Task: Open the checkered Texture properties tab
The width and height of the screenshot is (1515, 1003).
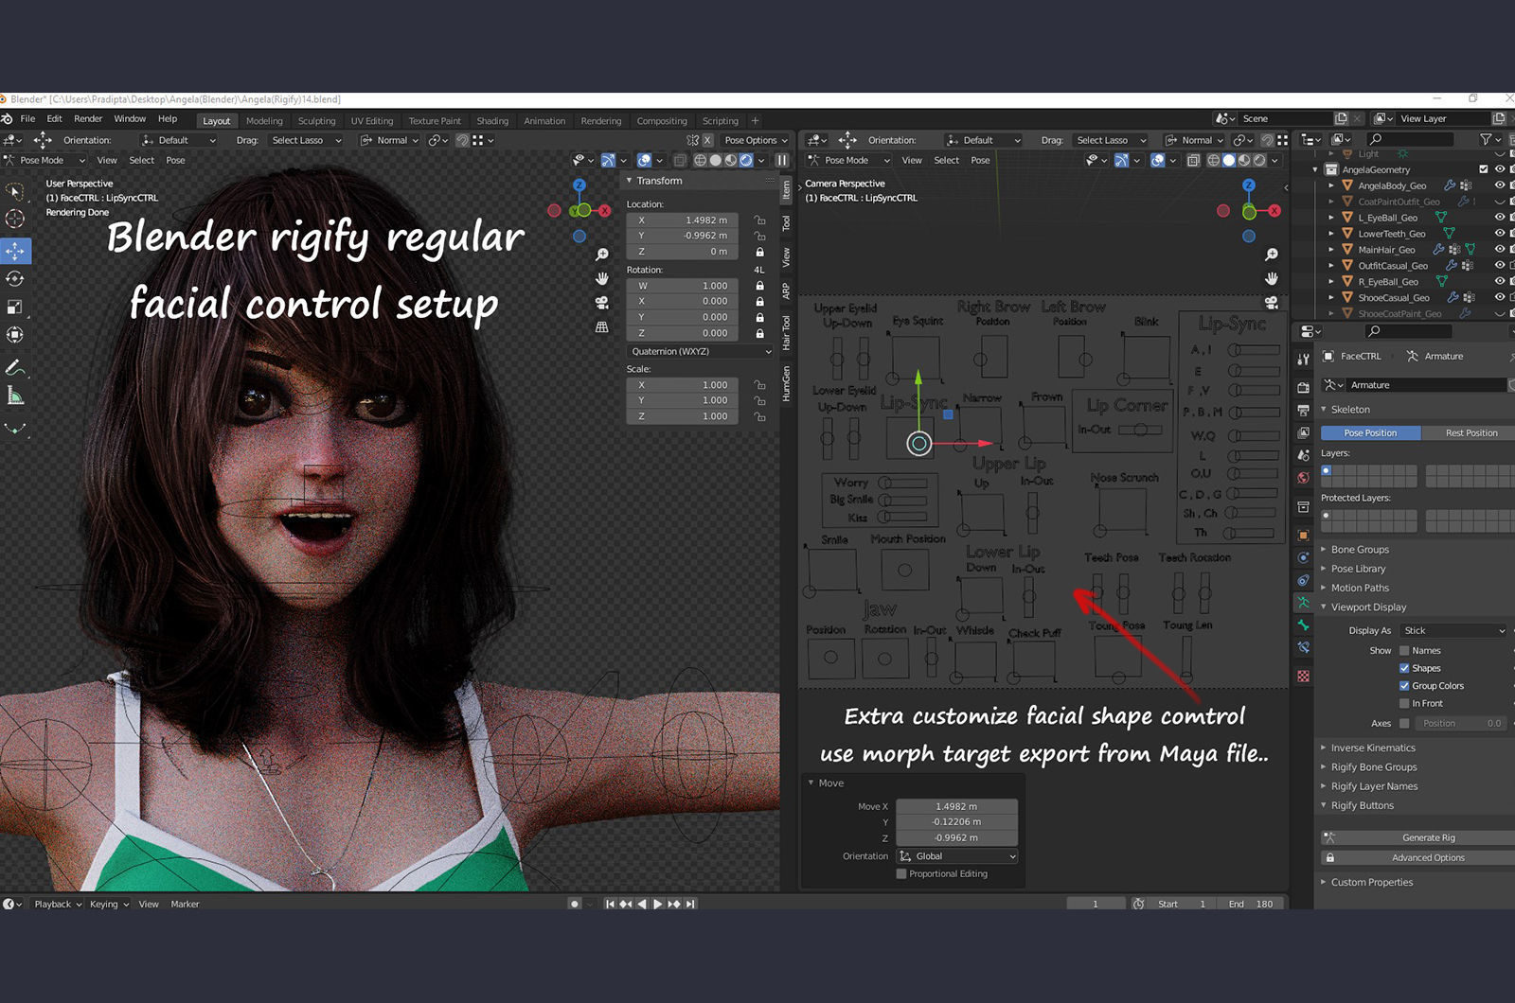Action: pyautogui.click(x=1304, y=677)
